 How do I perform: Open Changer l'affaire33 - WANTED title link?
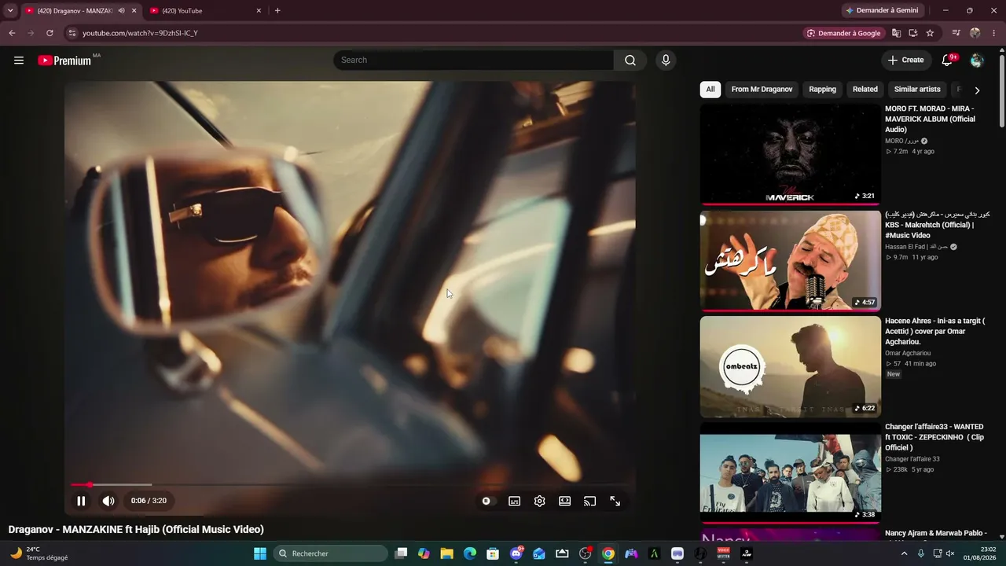(x=934, y=437)
